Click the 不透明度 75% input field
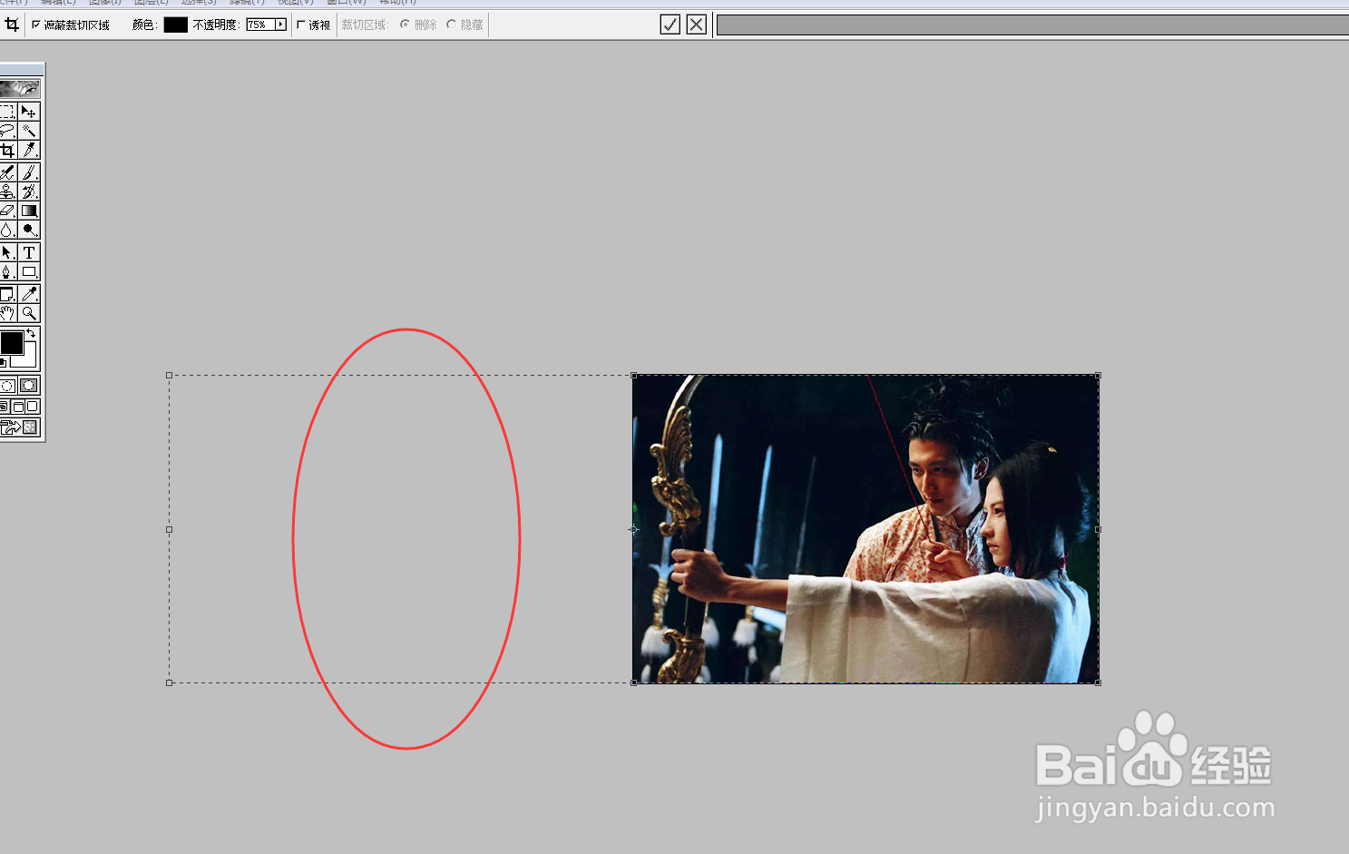Image resolution: width=1349 pixels, height=854 pixels. coord(260,25)
